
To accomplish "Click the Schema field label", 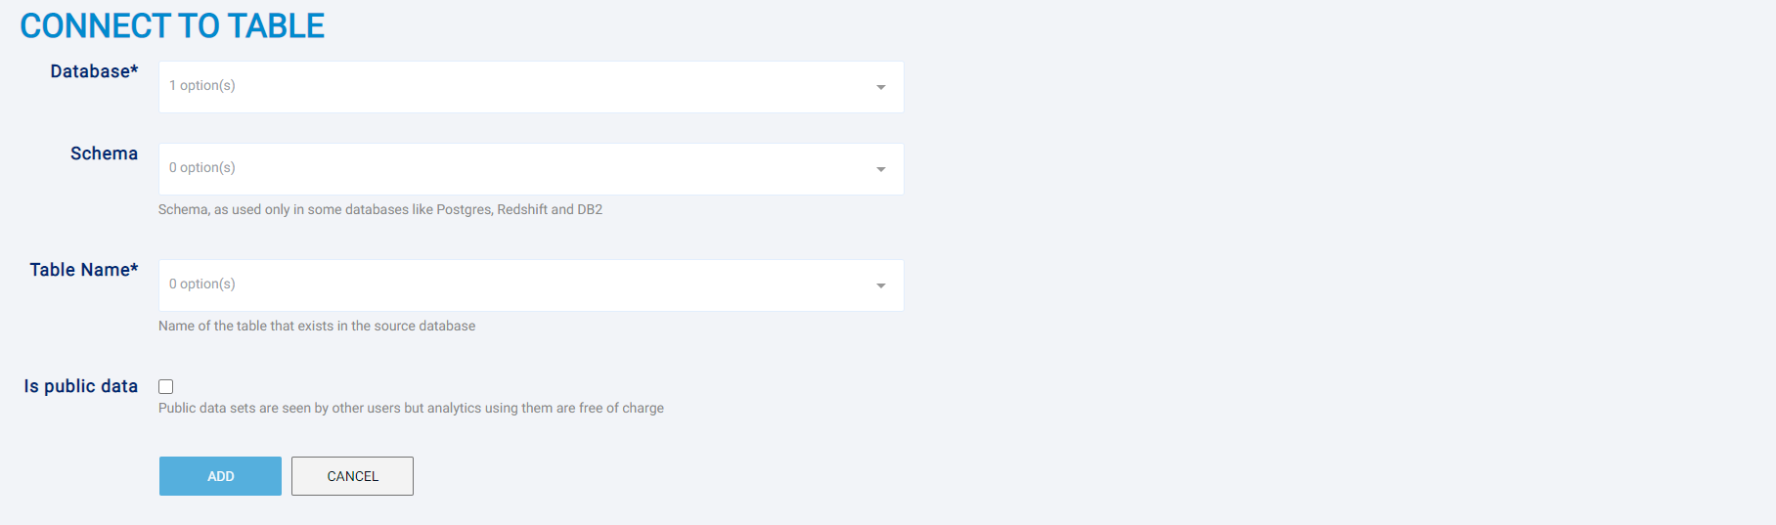I will click(105, 153).
